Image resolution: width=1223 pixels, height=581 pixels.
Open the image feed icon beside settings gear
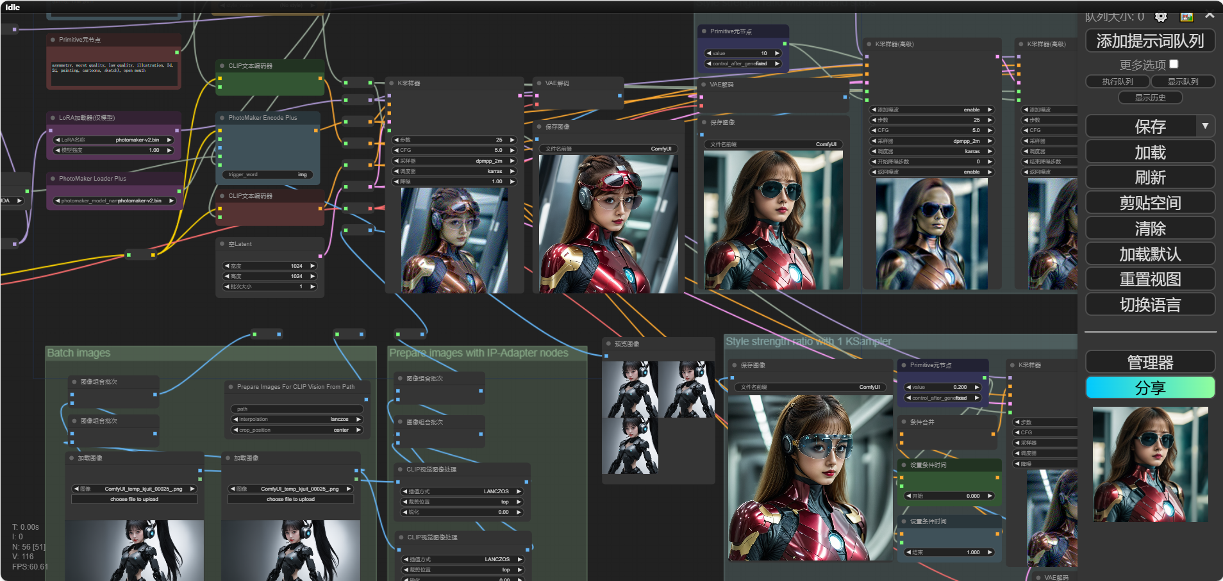pos(1187,17)
